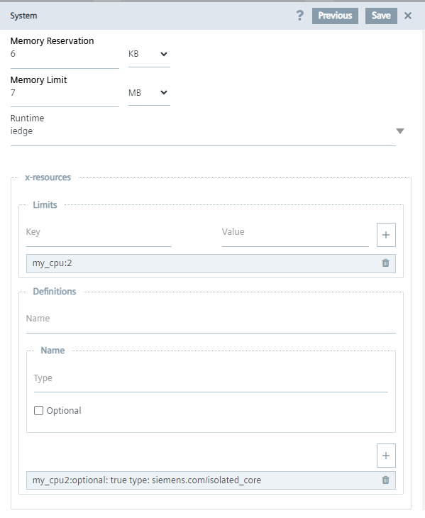Image resolution: width=425 pixels, height=518 pixels.
Task: Add a new Definitions entry
Action: pos(386,456)
